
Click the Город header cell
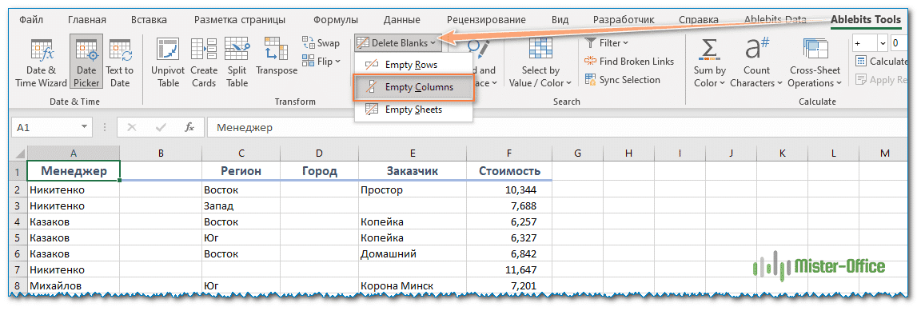(319, 171)
